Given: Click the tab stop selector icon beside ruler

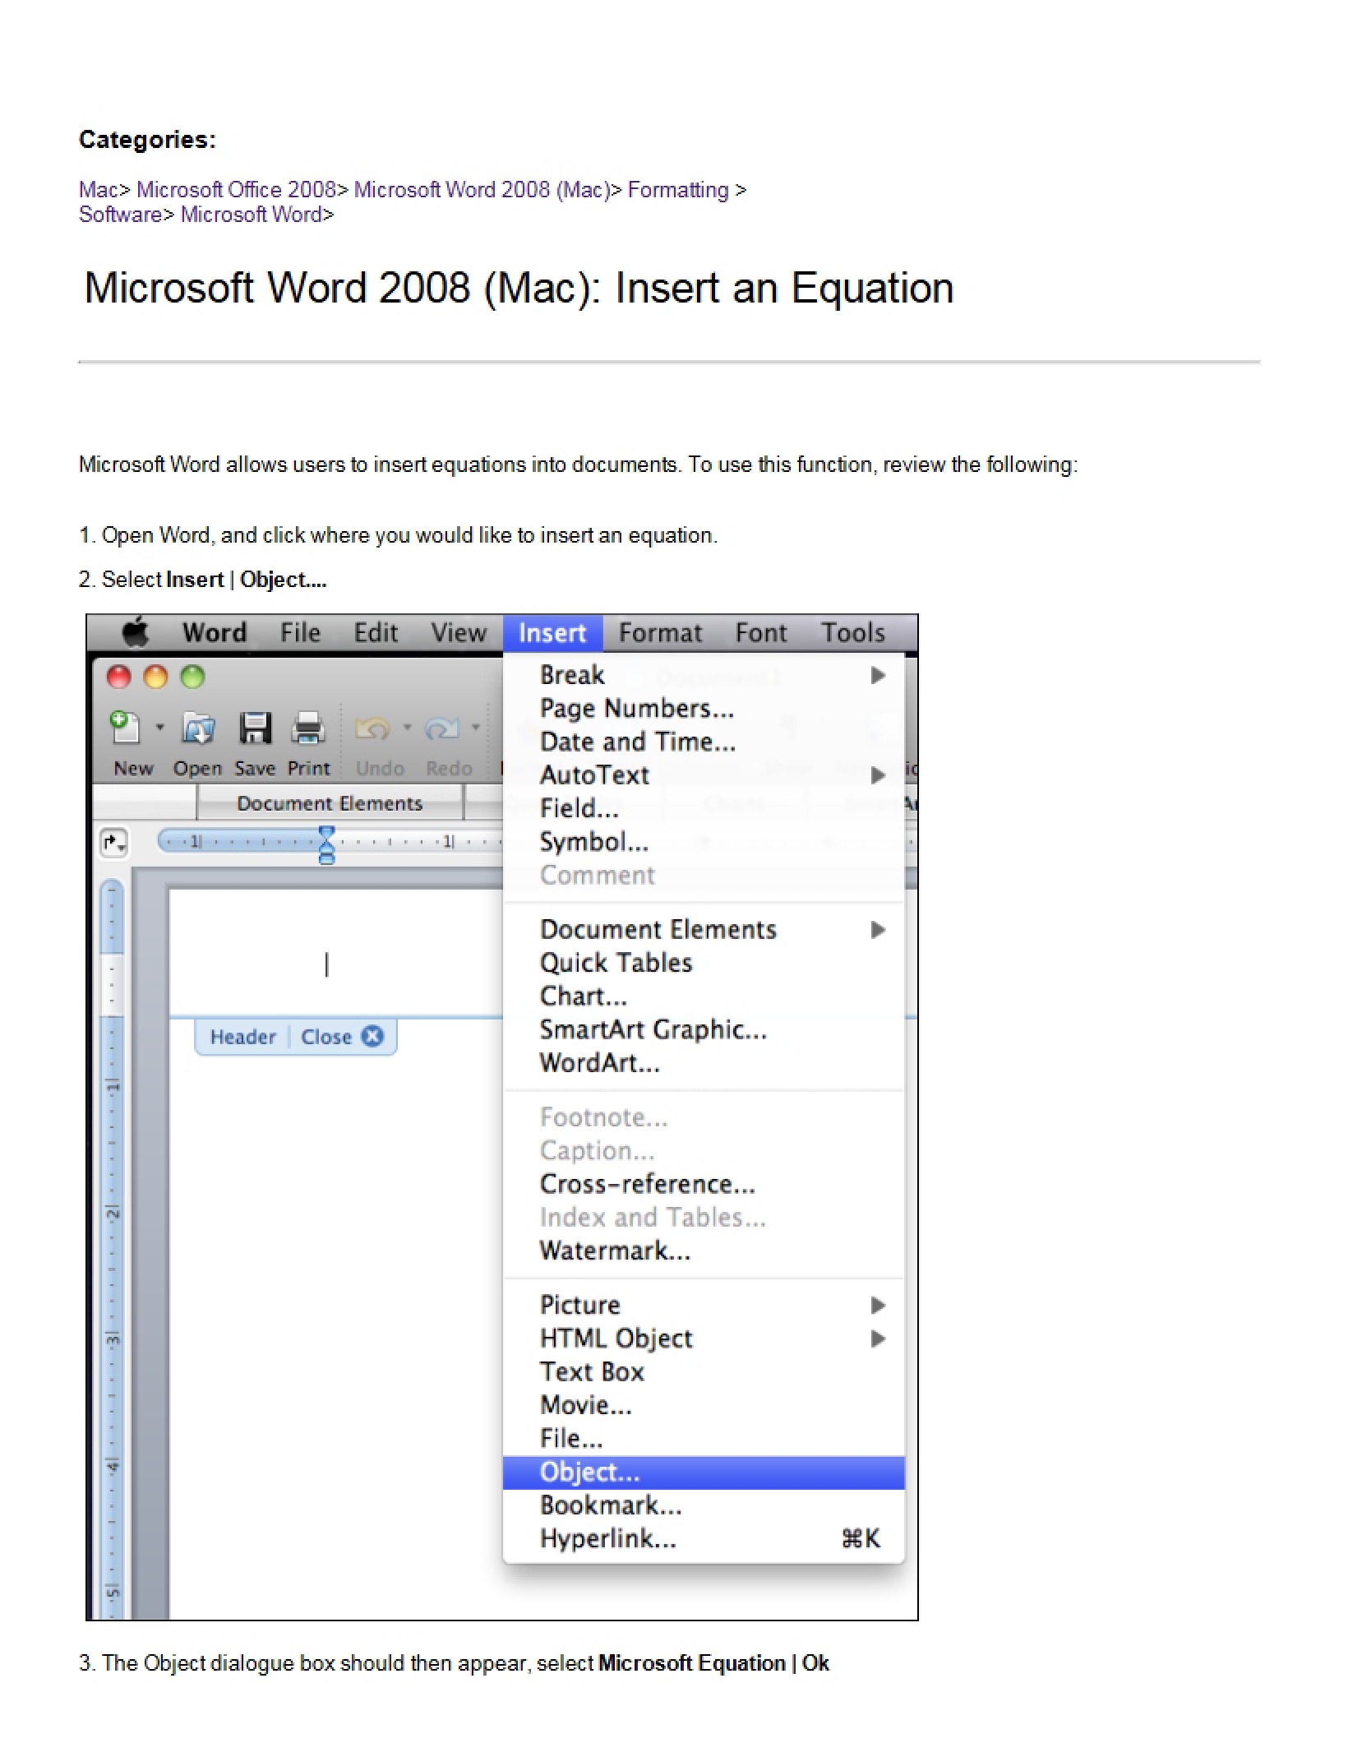Looking at the screenshot, I should [x=113, y=843].
